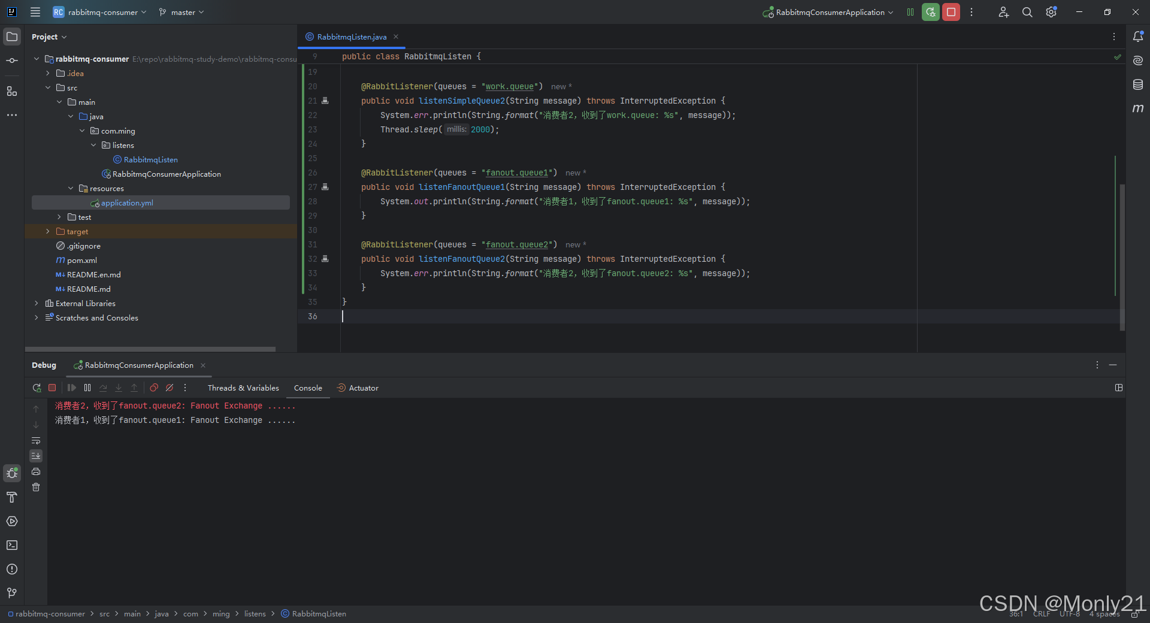Select pom.xml in the project tree

tap(81, 260)
